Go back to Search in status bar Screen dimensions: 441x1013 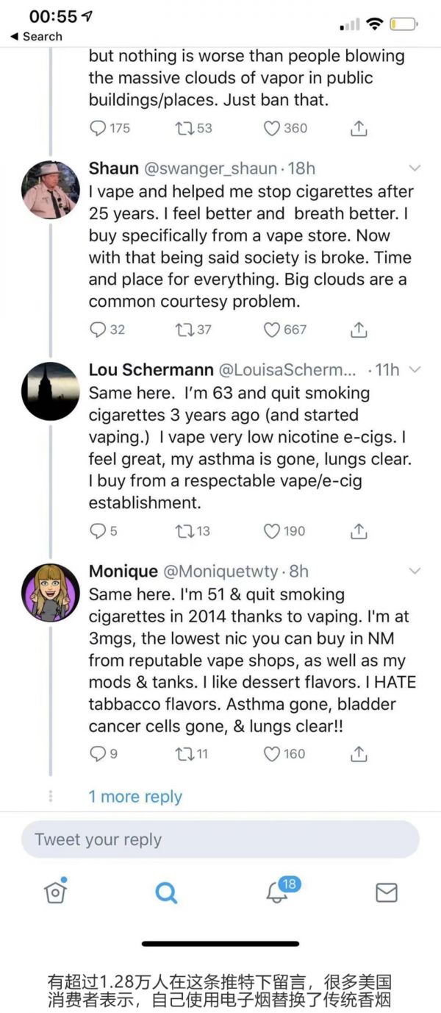point(37,36)
